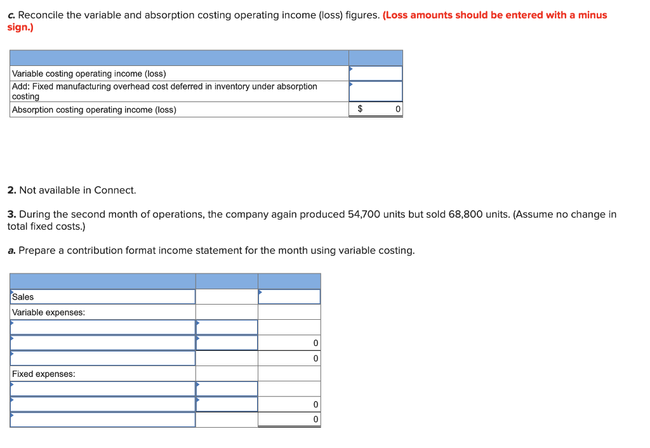Click the fixed expense amount cell
This screenshot has width=650, height=448.
pos(226,388)
